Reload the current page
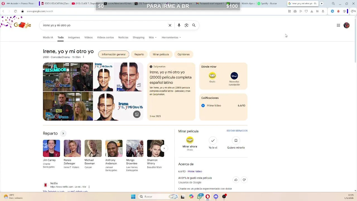The height and width of the screenshot is (201, 357). [15, 11]
